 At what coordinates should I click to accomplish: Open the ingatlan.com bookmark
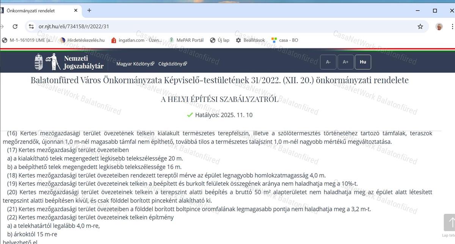[136, 40]
